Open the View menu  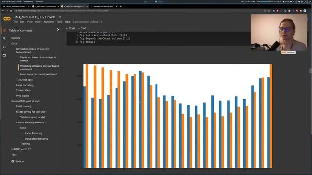30,22
